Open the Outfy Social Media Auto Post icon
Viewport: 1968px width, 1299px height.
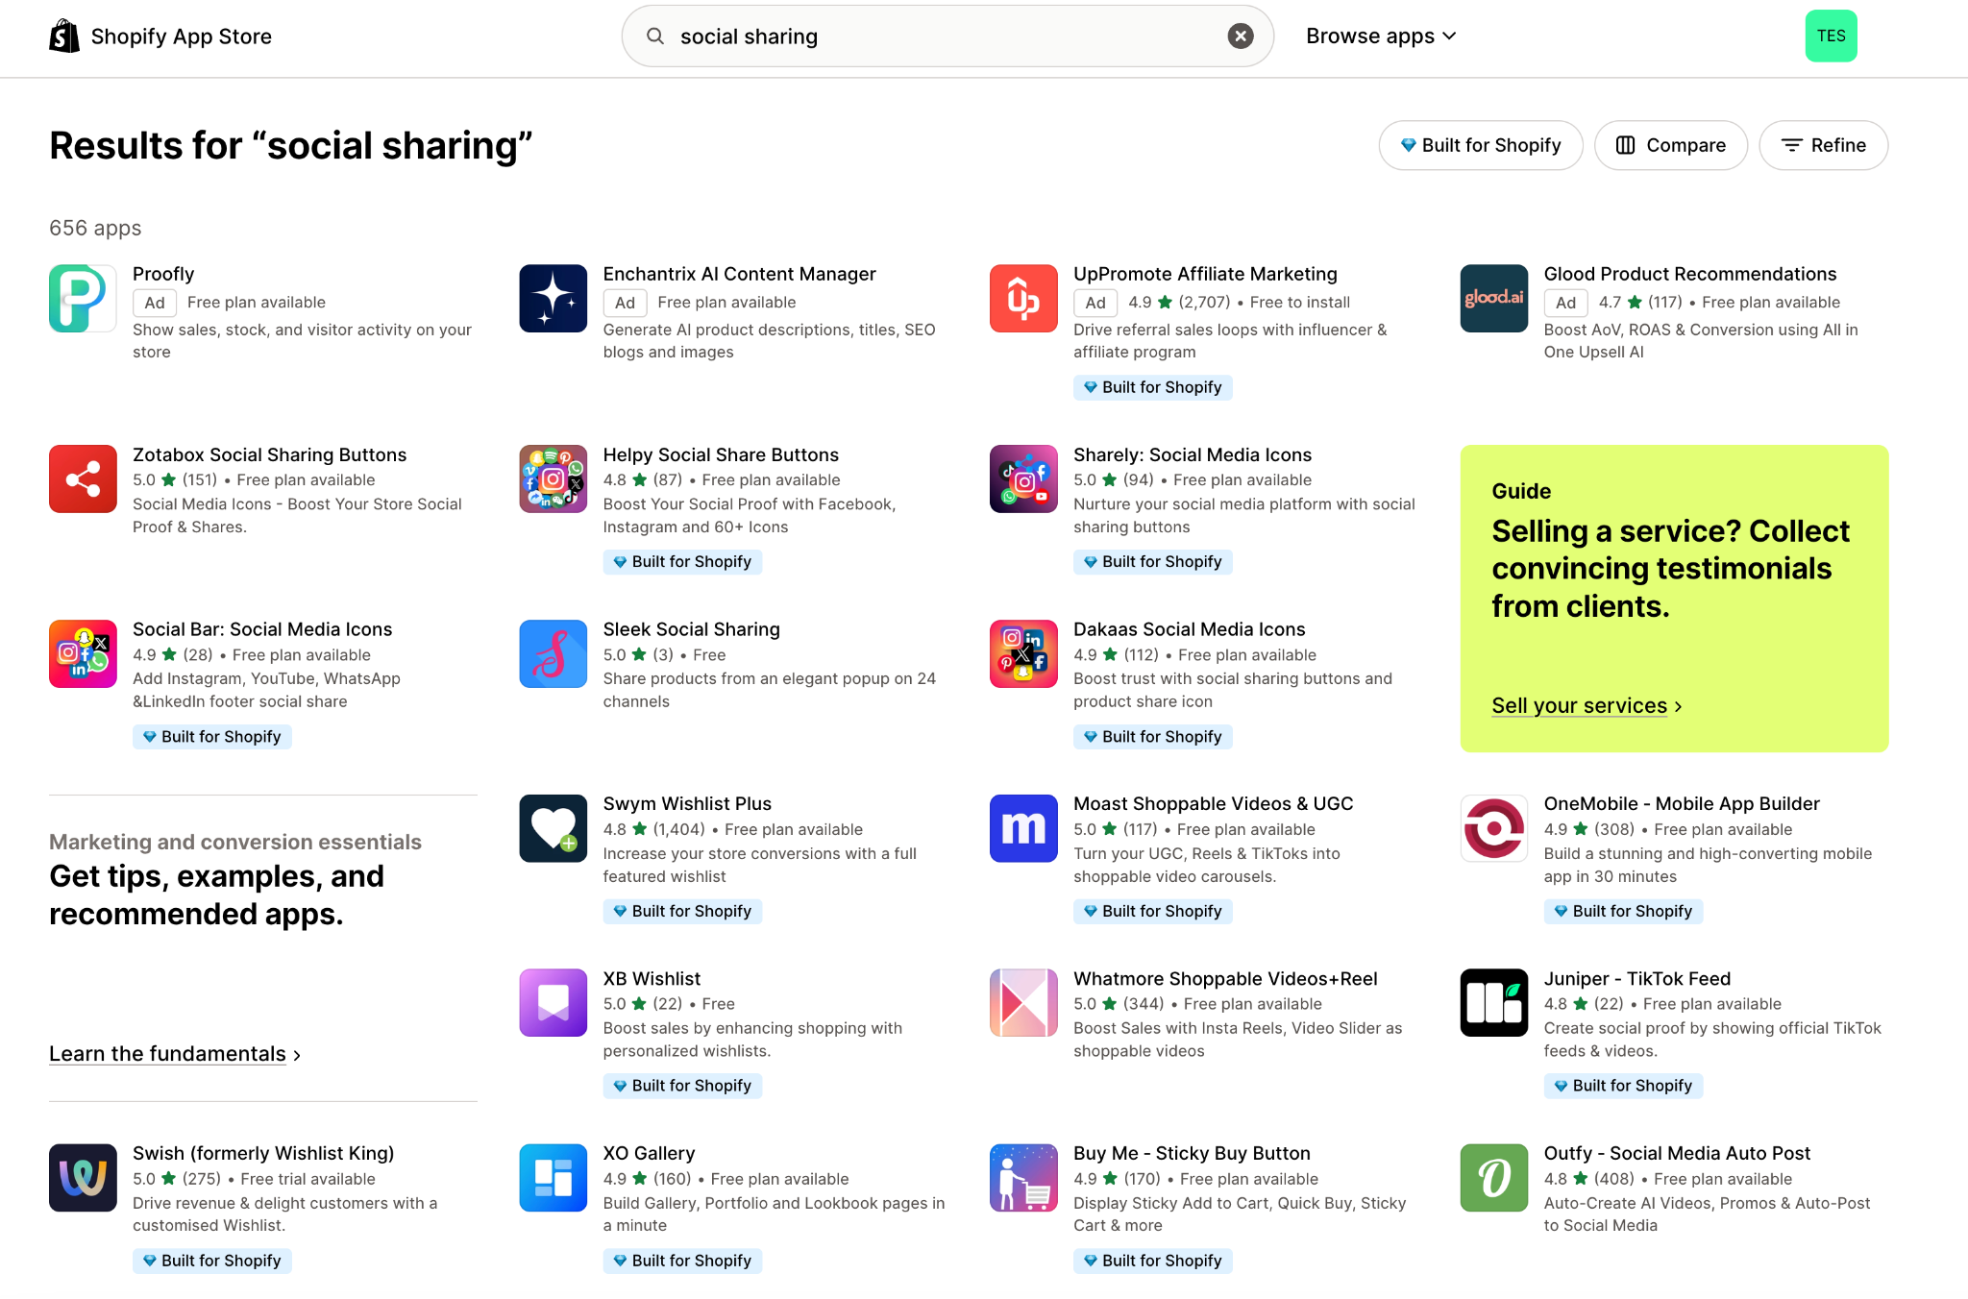click(x=1493, y=1177)
